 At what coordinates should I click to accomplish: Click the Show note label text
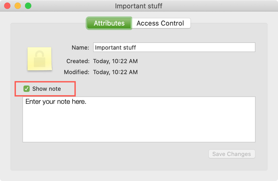pos(47,89)
